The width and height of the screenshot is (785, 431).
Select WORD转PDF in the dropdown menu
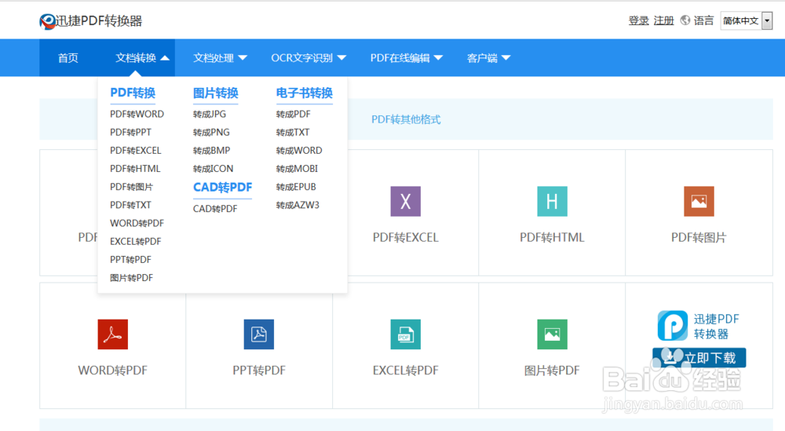(x=137, y=223)
